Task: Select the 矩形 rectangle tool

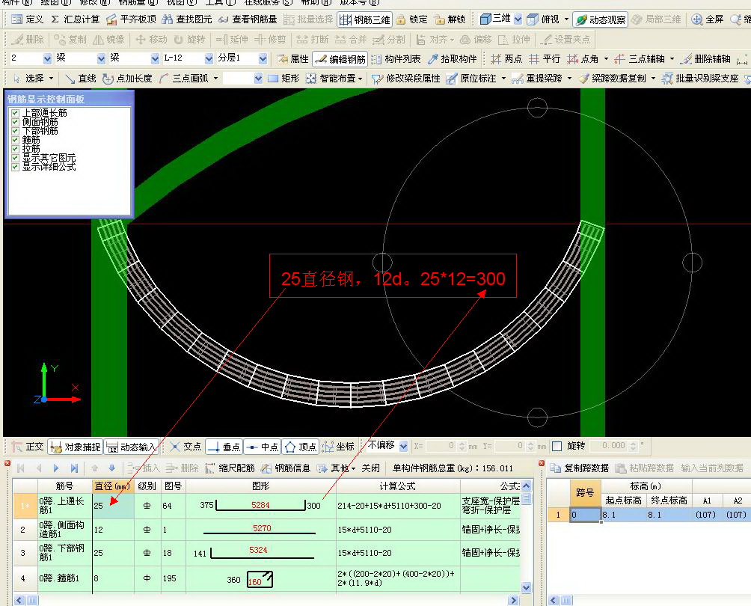Action: 283,78
